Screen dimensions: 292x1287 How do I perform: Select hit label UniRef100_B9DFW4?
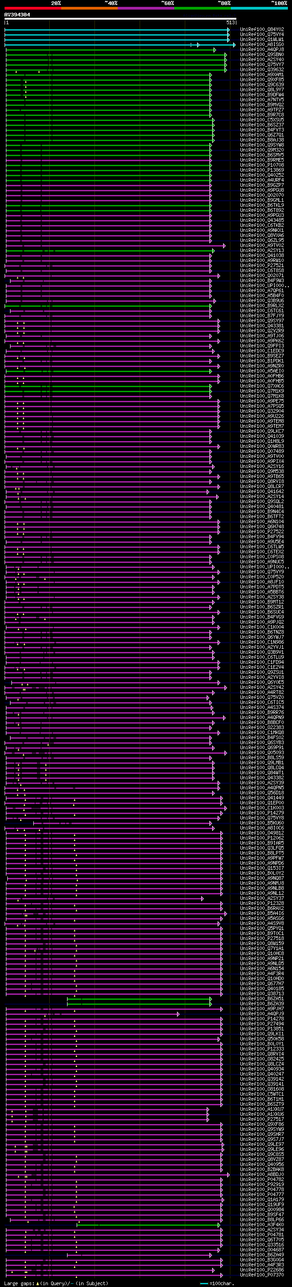pyautogui.click(x=262, y=95)
